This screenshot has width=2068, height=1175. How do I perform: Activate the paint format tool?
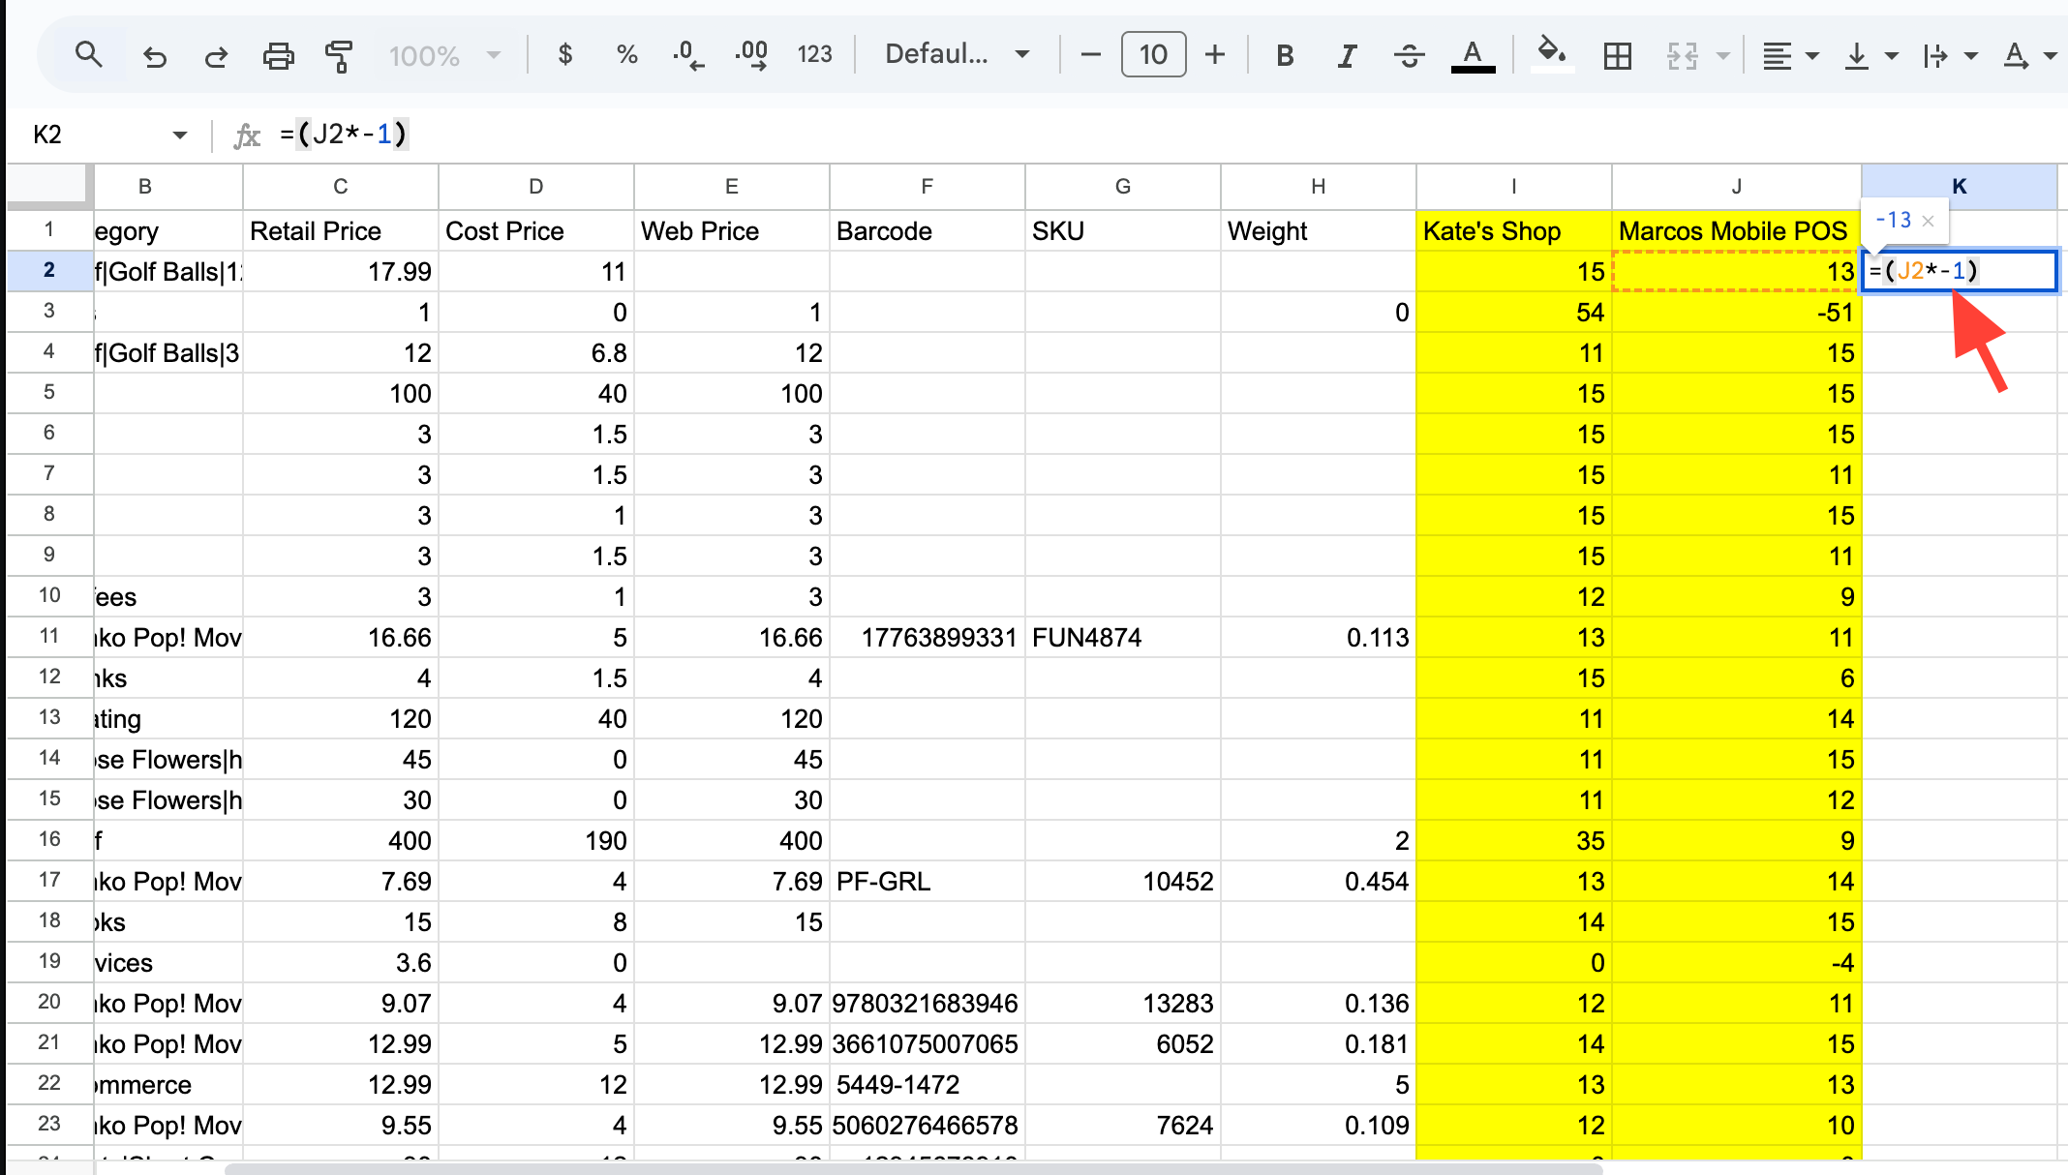pos(339,55)
